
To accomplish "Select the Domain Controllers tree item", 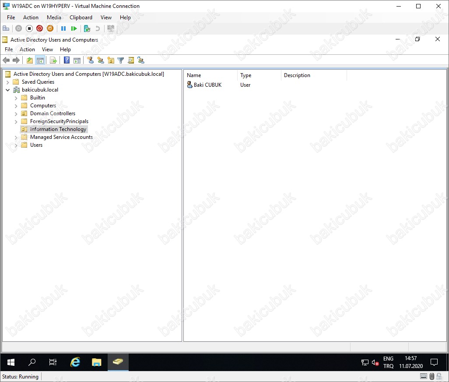I will 53,113.
